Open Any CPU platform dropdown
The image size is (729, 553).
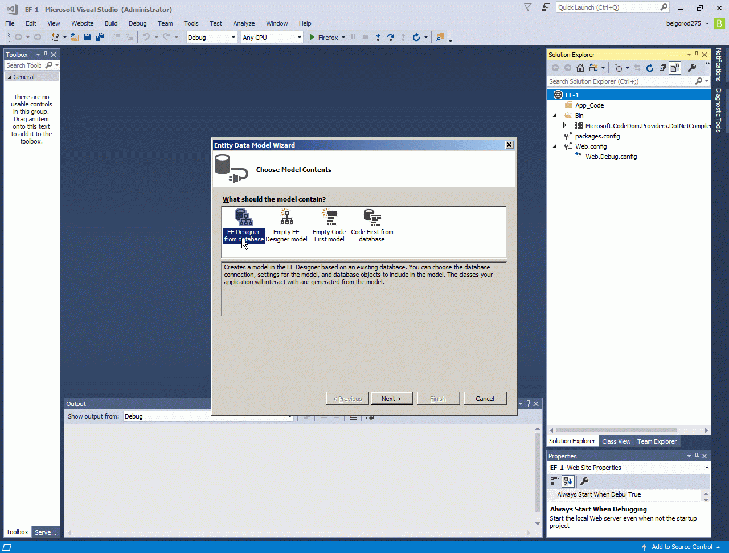[272, 38]
